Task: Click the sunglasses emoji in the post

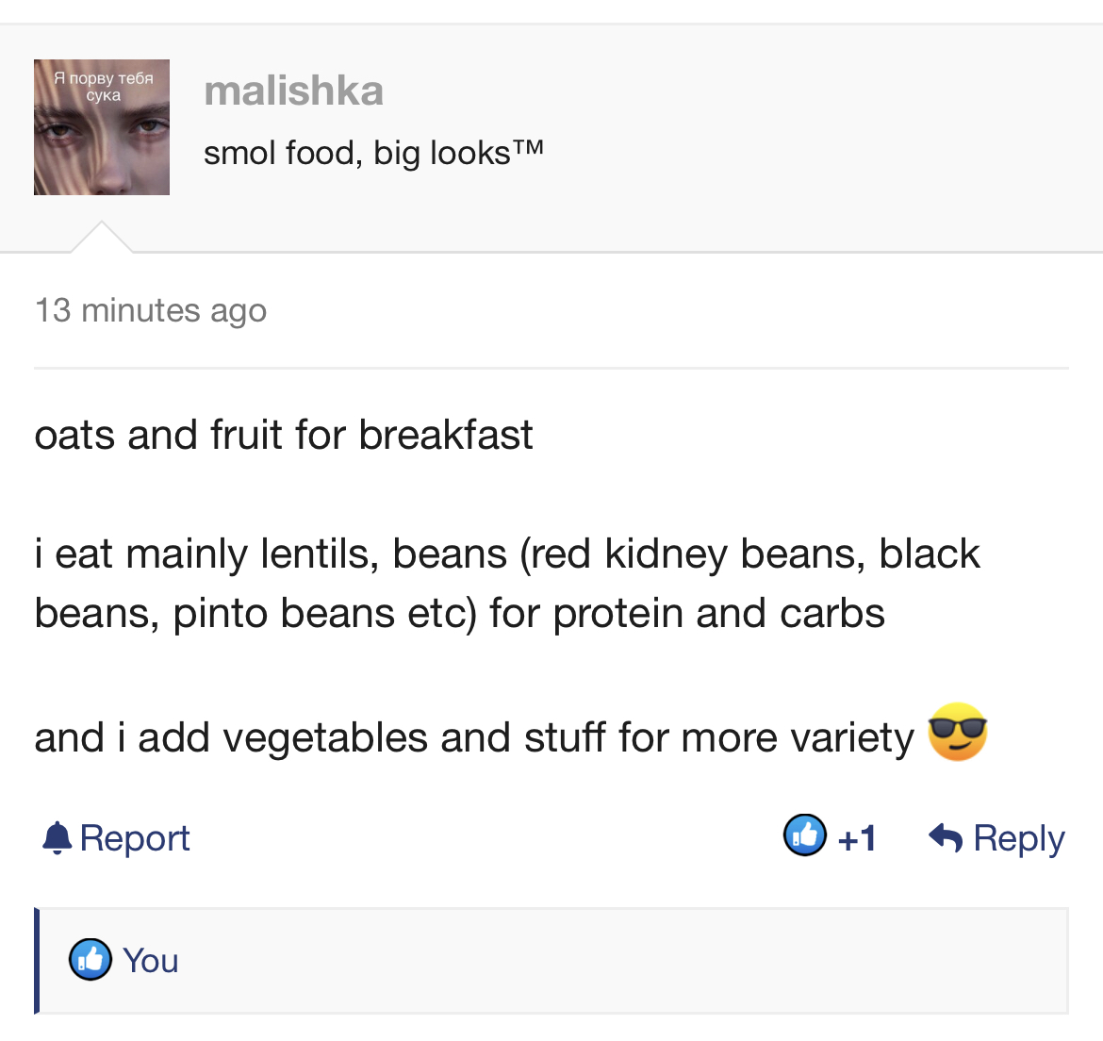Action: click(x=958, y=732)
